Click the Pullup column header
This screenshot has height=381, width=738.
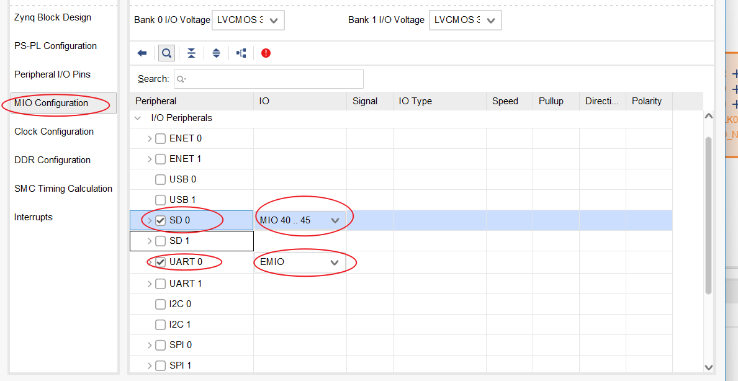click(x=556, y=101)
